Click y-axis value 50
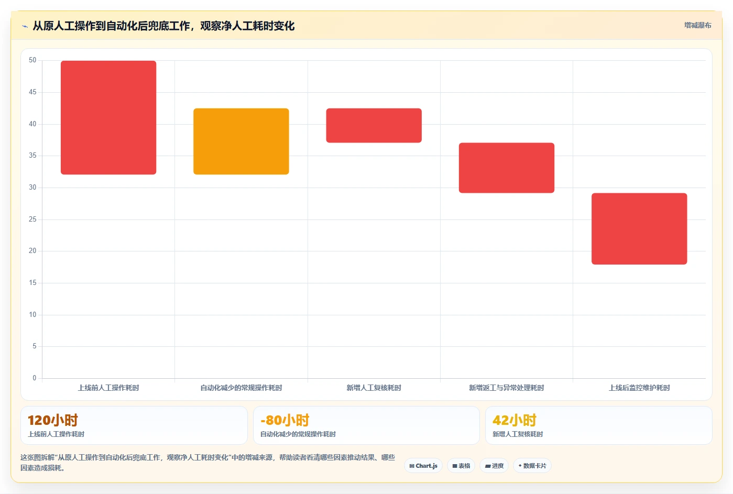Viewport: 733px width, 494px height. (32, 60)
